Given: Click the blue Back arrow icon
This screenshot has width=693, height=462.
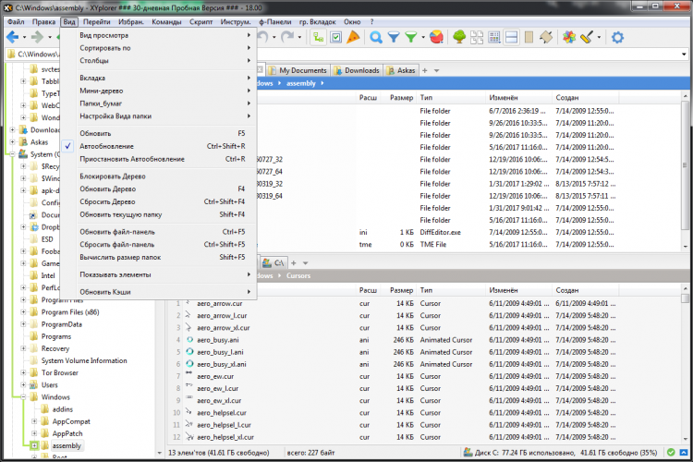Looking at the screenshot, I should (x=12, y=38).
